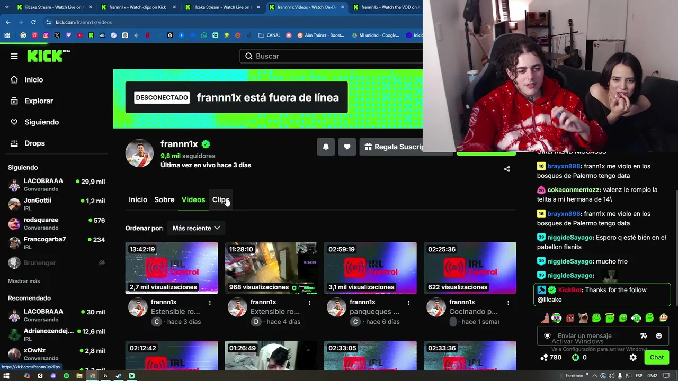Open Drops in the sidebar
Image resolution: width=678 pixels, height=381 pixels.
coord(34,143)
